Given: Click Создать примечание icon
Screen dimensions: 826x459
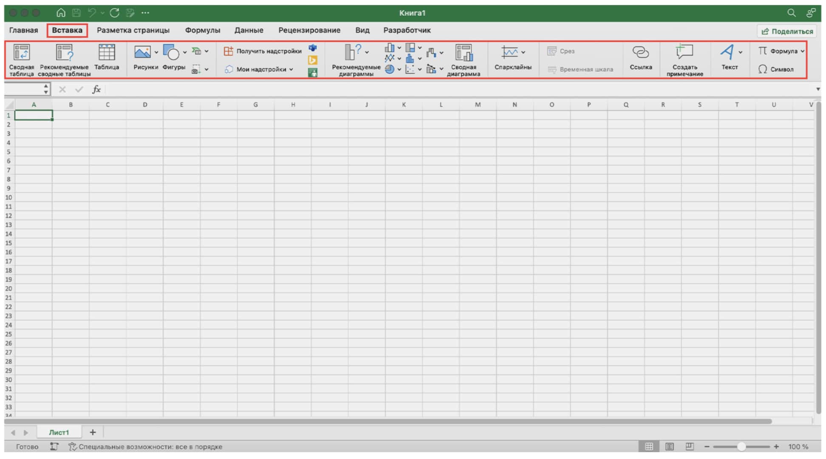Looking at the screenshot, I should click(685, 52).
